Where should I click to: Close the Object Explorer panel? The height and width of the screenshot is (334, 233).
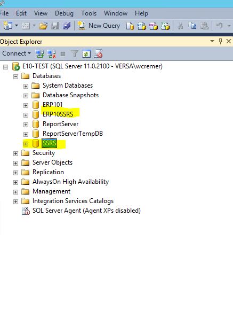point(229,41)
